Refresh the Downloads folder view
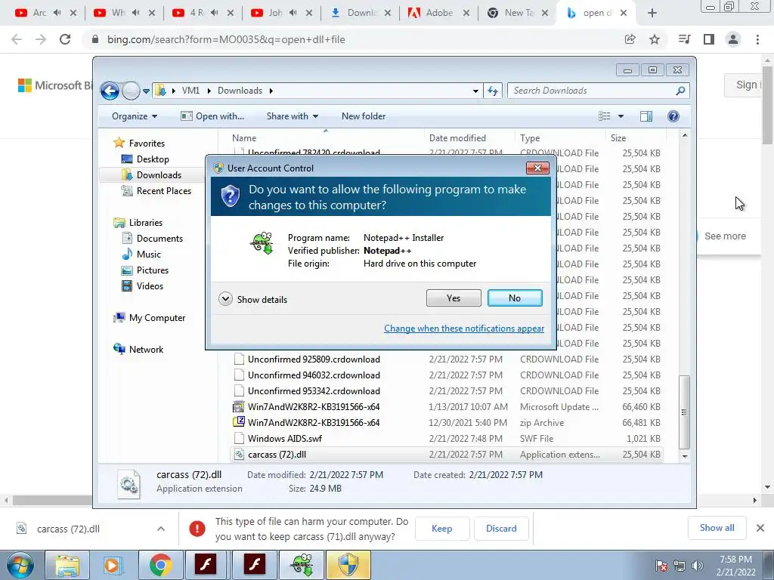Viewport: 774px width, 580px height. pyautogui.click(x=493, y=91)
